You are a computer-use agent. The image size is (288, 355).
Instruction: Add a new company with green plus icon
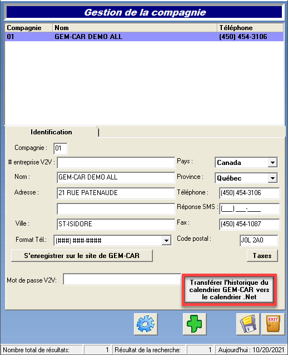tap(195, 324)
